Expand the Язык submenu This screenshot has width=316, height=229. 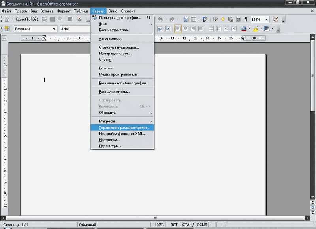click(122, 24)
